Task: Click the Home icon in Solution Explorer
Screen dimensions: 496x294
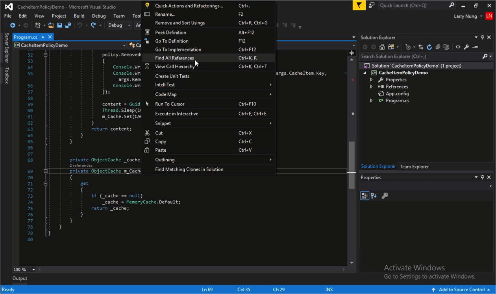Action: (x=382, y=47)
